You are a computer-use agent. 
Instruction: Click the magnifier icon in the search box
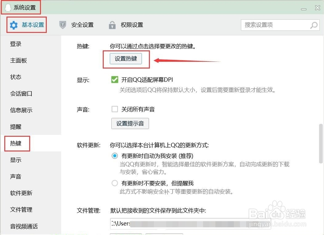pos(313,25)
